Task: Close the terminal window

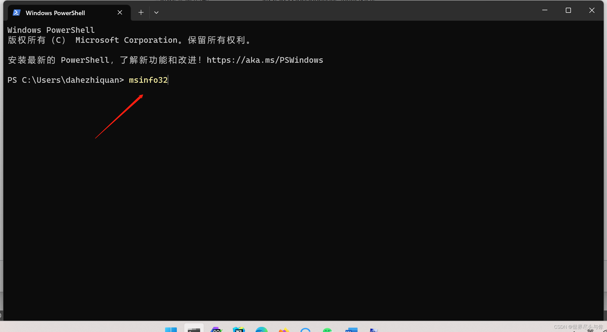Action: [592, 10]
